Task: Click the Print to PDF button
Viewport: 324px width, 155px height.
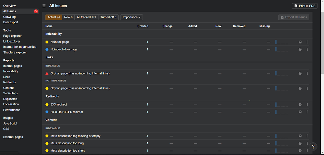Action: (305, 6)
